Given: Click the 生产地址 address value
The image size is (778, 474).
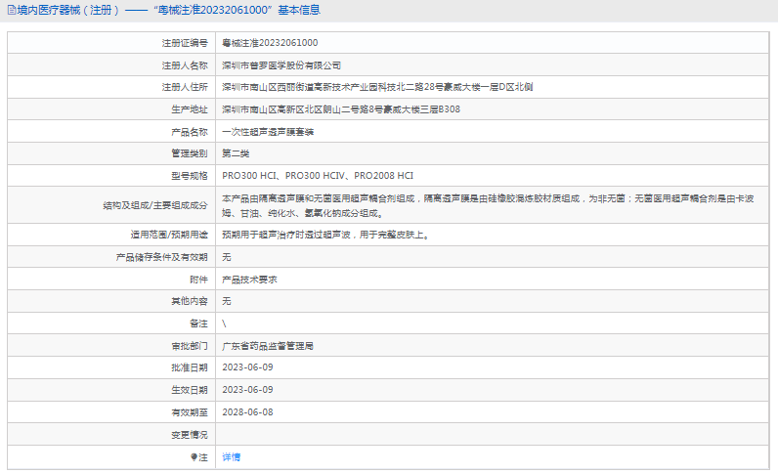Looking at the screenshot, I should pyautogui.click(x=341, y=109).
